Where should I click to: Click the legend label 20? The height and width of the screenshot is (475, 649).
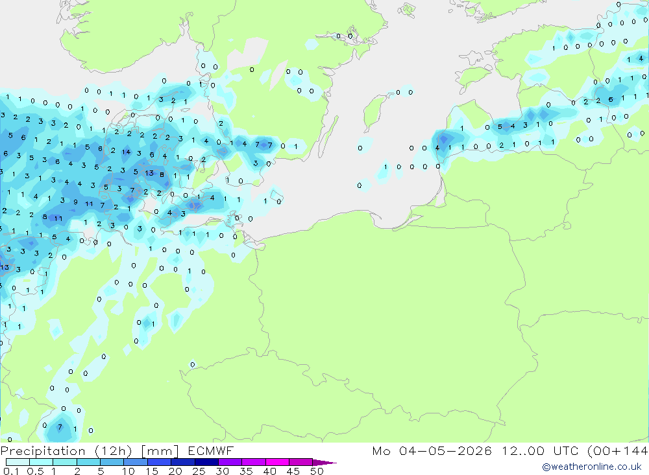[x=175, y=471]
